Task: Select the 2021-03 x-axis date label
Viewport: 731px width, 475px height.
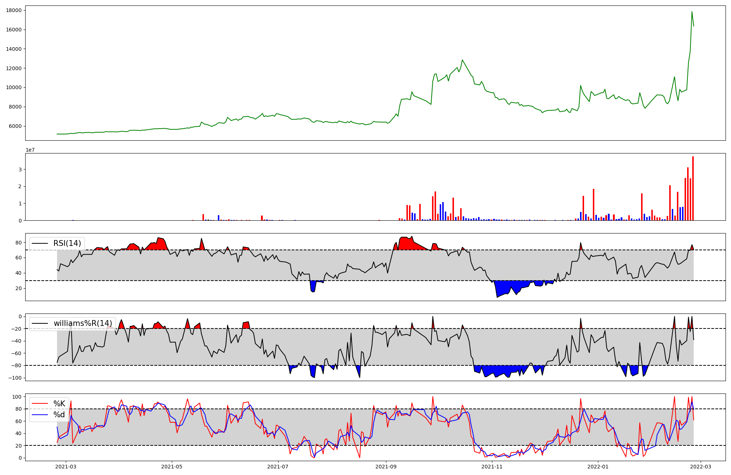Action: coord(66,466)
